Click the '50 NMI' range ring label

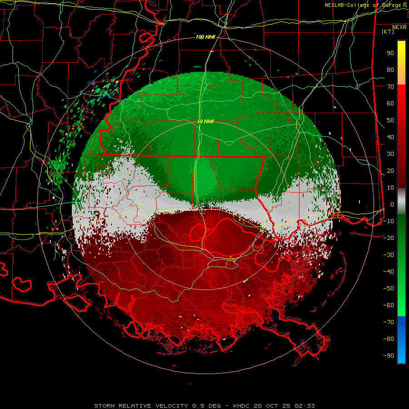[205, 121]
